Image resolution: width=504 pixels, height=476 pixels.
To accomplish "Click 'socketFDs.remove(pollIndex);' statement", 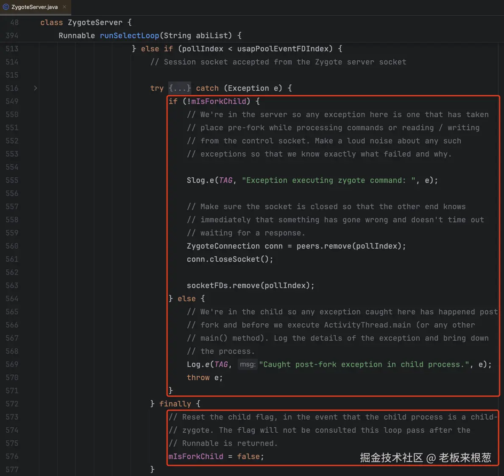I will click(251, 286).
